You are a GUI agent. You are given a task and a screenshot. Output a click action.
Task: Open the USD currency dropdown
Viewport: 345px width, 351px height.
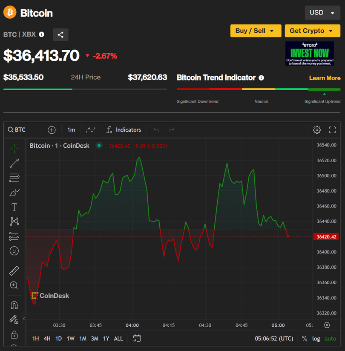coord(322,13)
